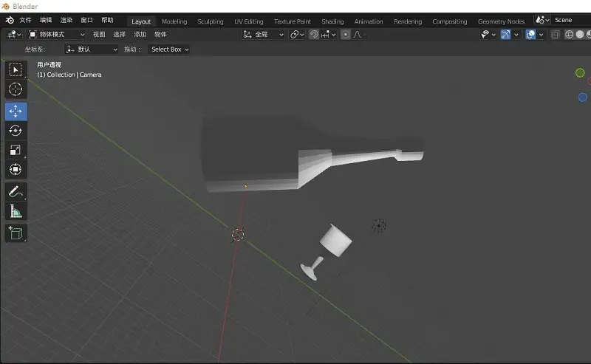This screenshot has height=364, width=591.
Task: Expand the gizmo options arrow
Action: tap(516, 35)
